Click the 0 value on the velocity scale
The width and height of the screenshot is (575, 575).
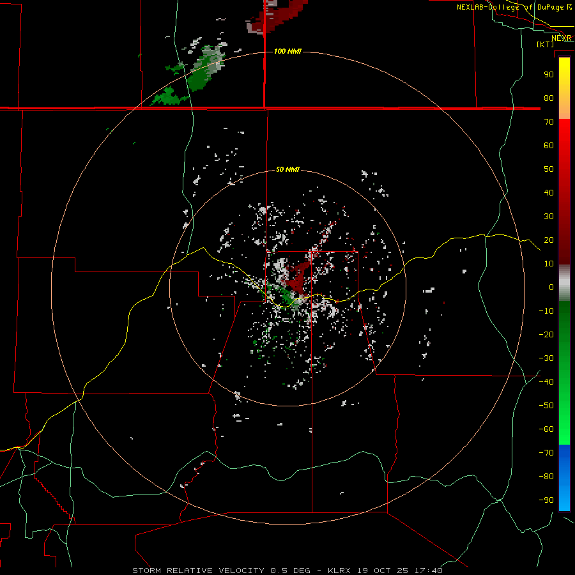click(x=551, y=287)
